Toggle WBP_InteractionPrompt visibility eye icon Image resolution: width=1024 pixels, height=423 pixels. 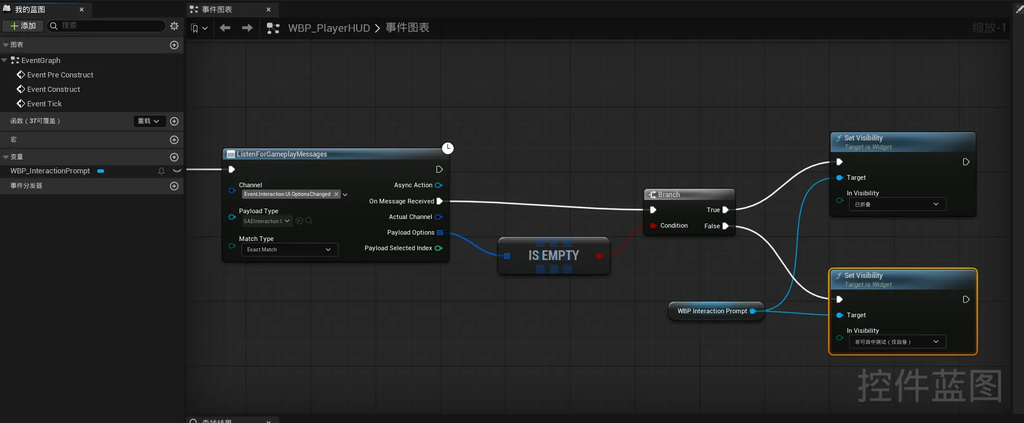[177, 171]
